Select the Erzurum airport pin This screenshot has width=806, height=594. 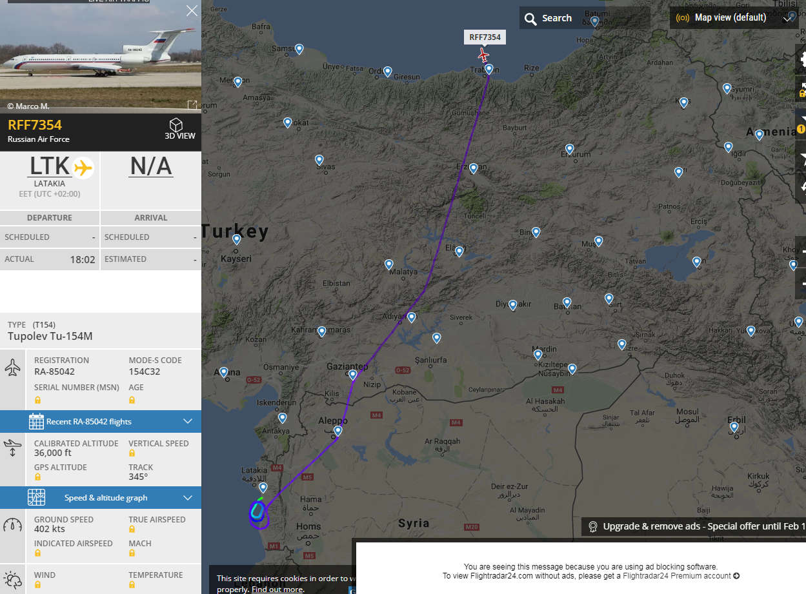pyautogui.click(x=569, y=148)
